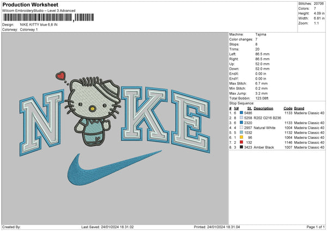The image size is (327, 231).
Task: Click the barcode under the worksheet title
Action: [48, 17]
